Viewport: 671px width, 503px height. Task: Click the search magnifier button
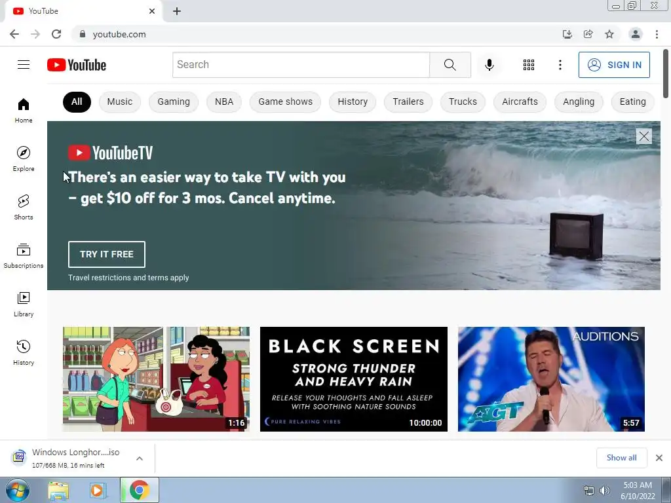[x=450, y=65]
